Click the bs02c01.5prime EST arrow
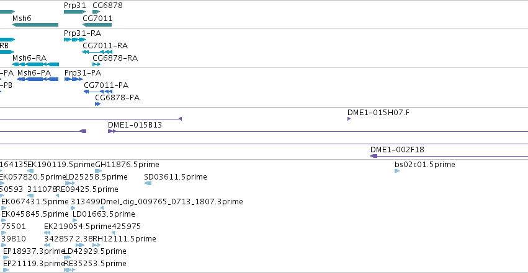528x273 pixels. tap(397, 171)
